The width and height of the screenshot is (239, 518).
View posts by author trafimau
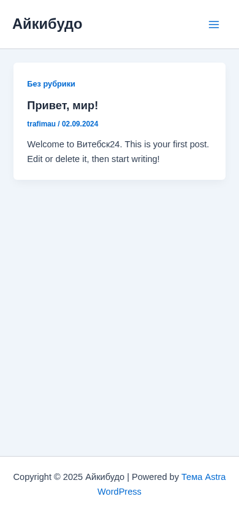[x=41, y=124]
